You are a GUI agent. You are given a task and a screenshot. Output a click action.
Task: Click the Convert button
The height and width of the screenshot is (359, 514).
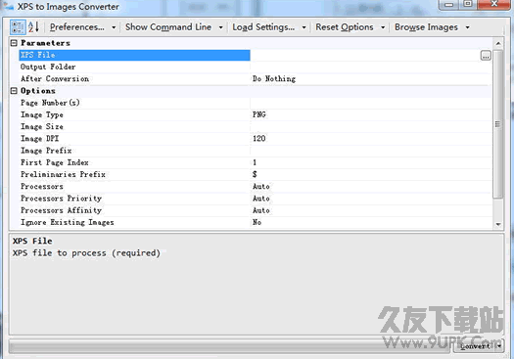474,346
